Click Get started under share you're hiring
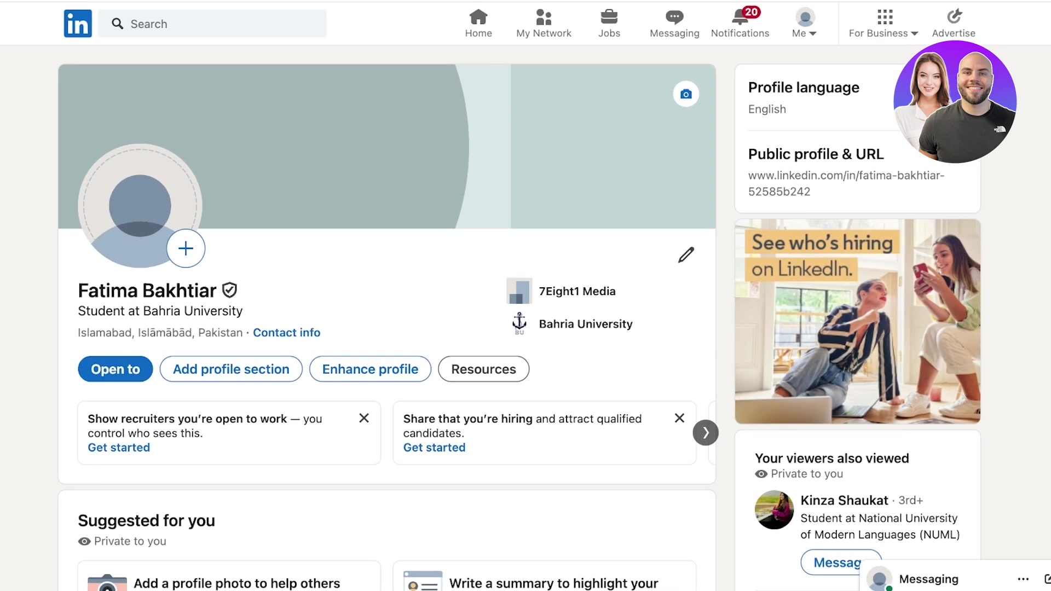The width and height of the screenshot is (1051, 591). click(x=434, y=448)
